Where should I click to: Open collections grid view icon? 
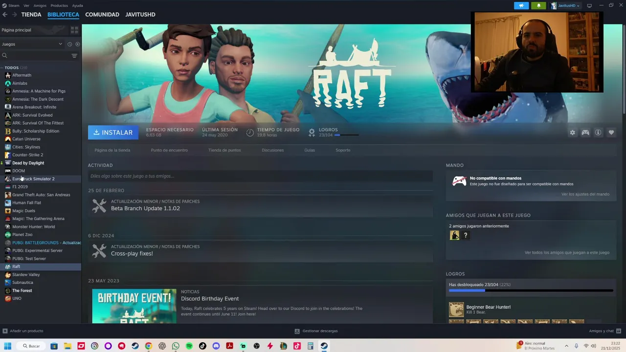[74, 30]
